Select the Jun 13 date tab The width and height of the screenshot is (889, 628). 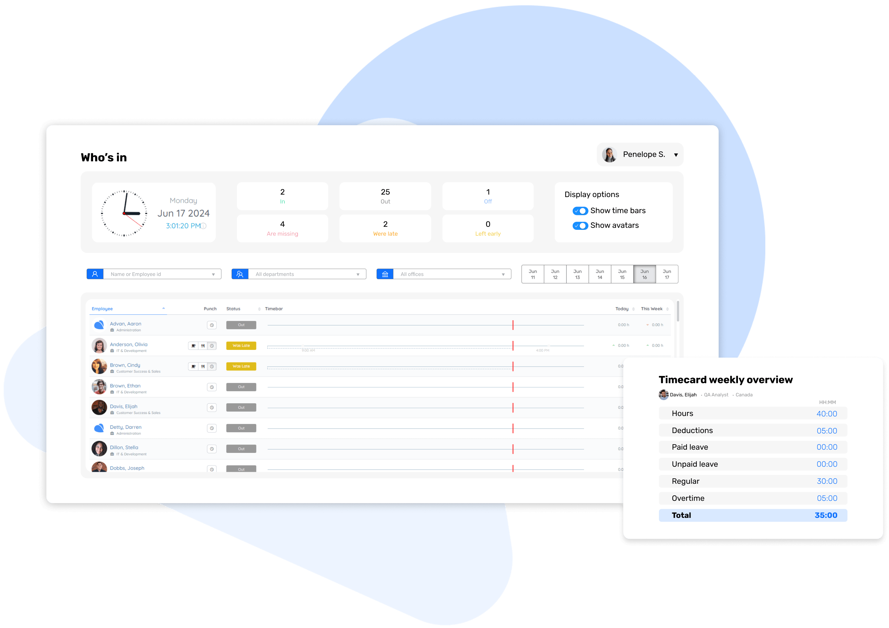coord(577,274)
